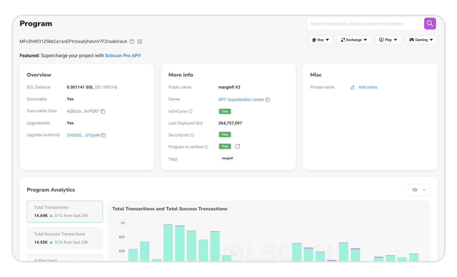Click the program address text MFv2hWf31Z9...
The image size is (457, 277).
[73, 41]
